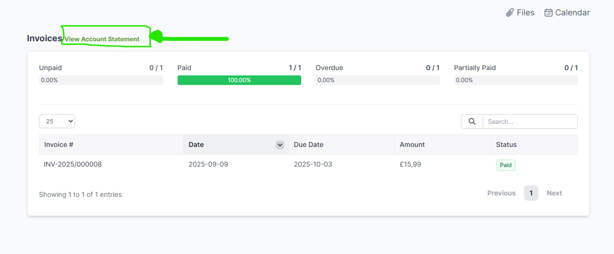Viewport: 614px width, 254px height.
Task: Filter invoices by Partially Paid status
Action: pyautogui.click(x=474, y=68)
